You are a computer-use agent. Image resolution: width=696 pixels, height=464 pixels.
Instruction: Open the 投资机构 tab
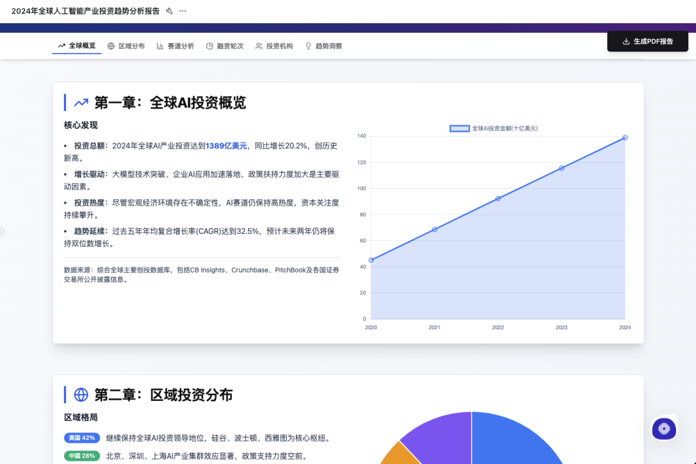[275, 46]
